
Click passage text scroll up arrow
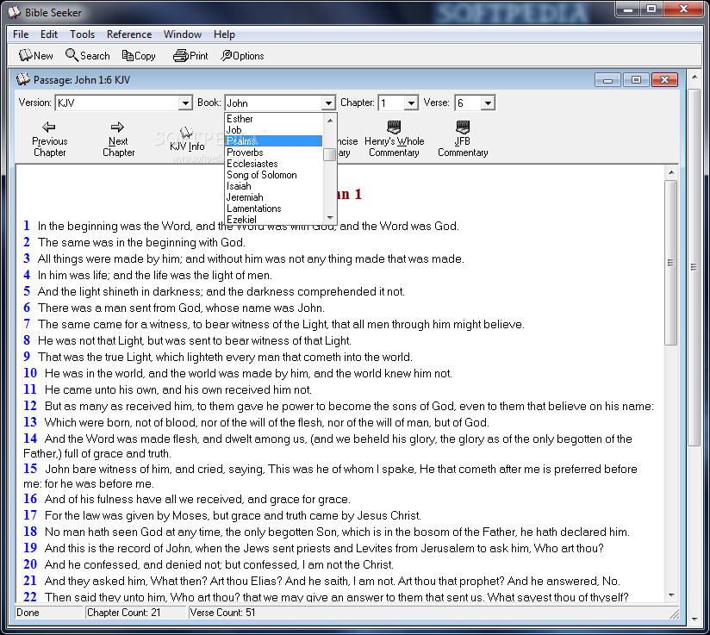(x=671, y=172)
